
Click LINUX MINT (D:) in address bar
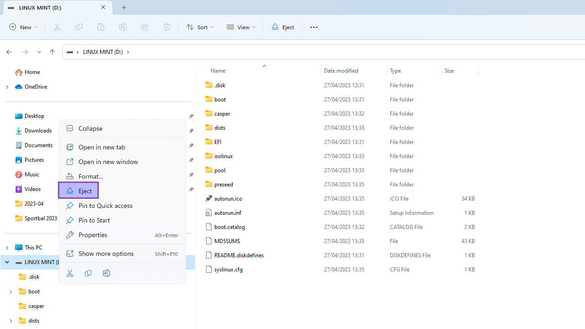pyautogui.click(x=103, y=52)
